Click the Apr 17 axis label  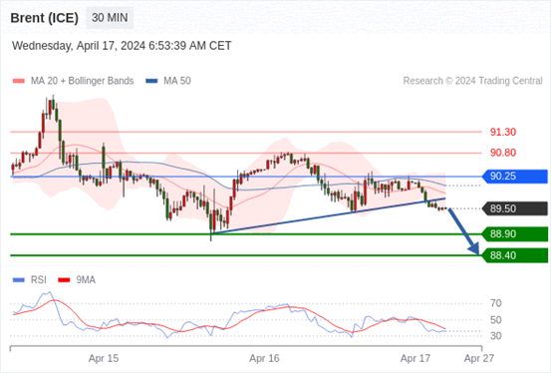(x=415, y=358)
